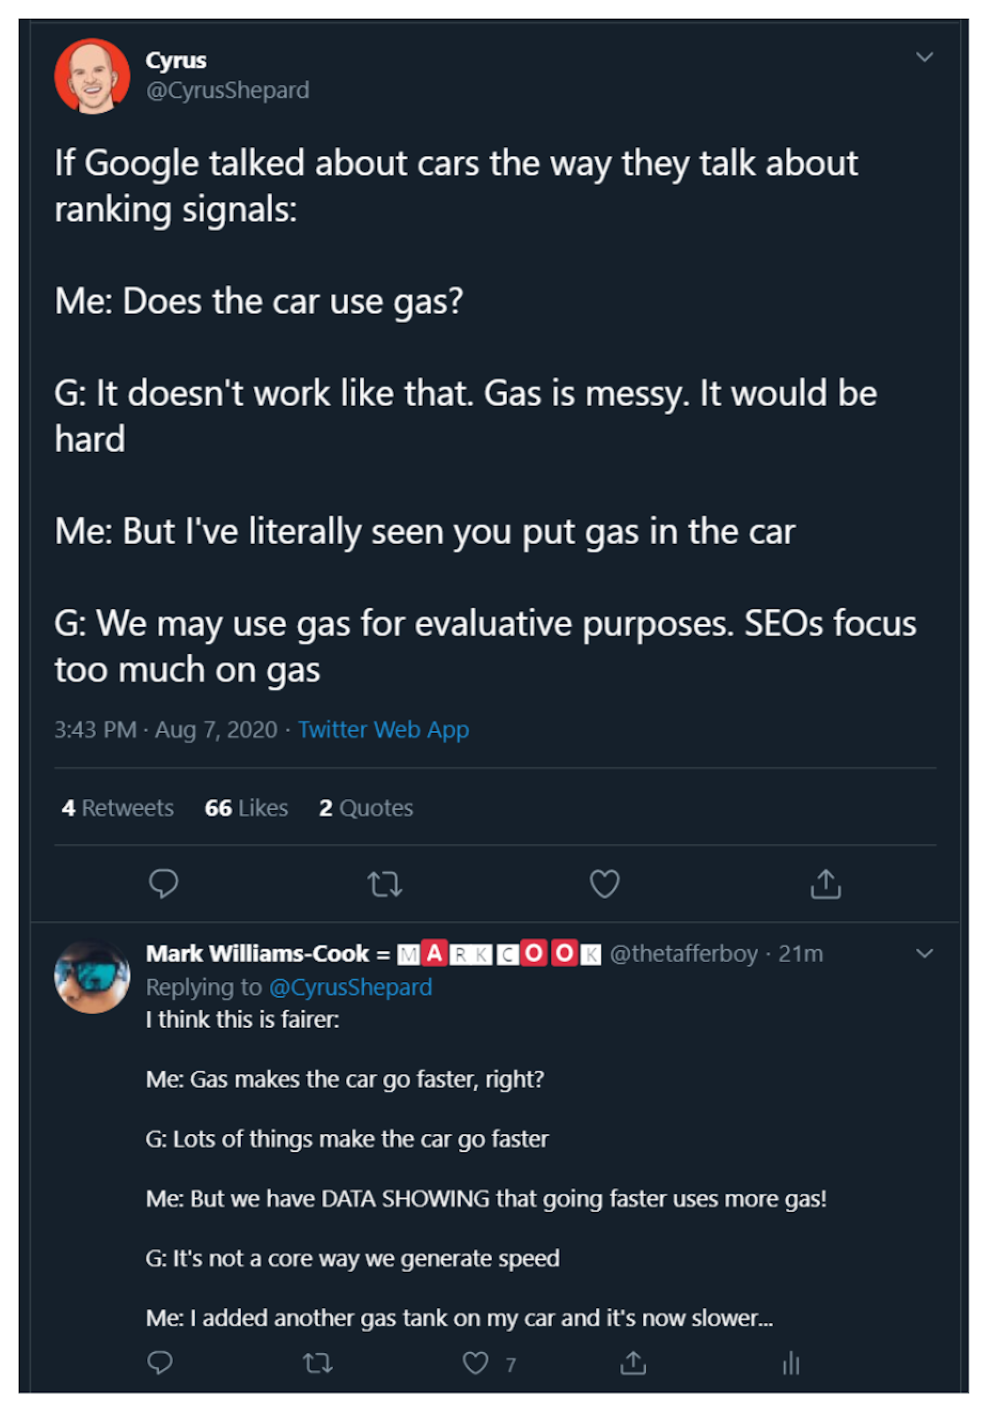
Task: Like Cyrus's main tweet
Action: tap(604, 883)
